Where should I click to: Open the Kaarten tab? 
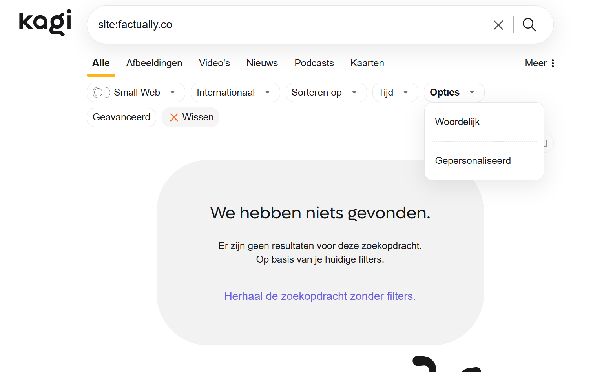click(367, 63)
